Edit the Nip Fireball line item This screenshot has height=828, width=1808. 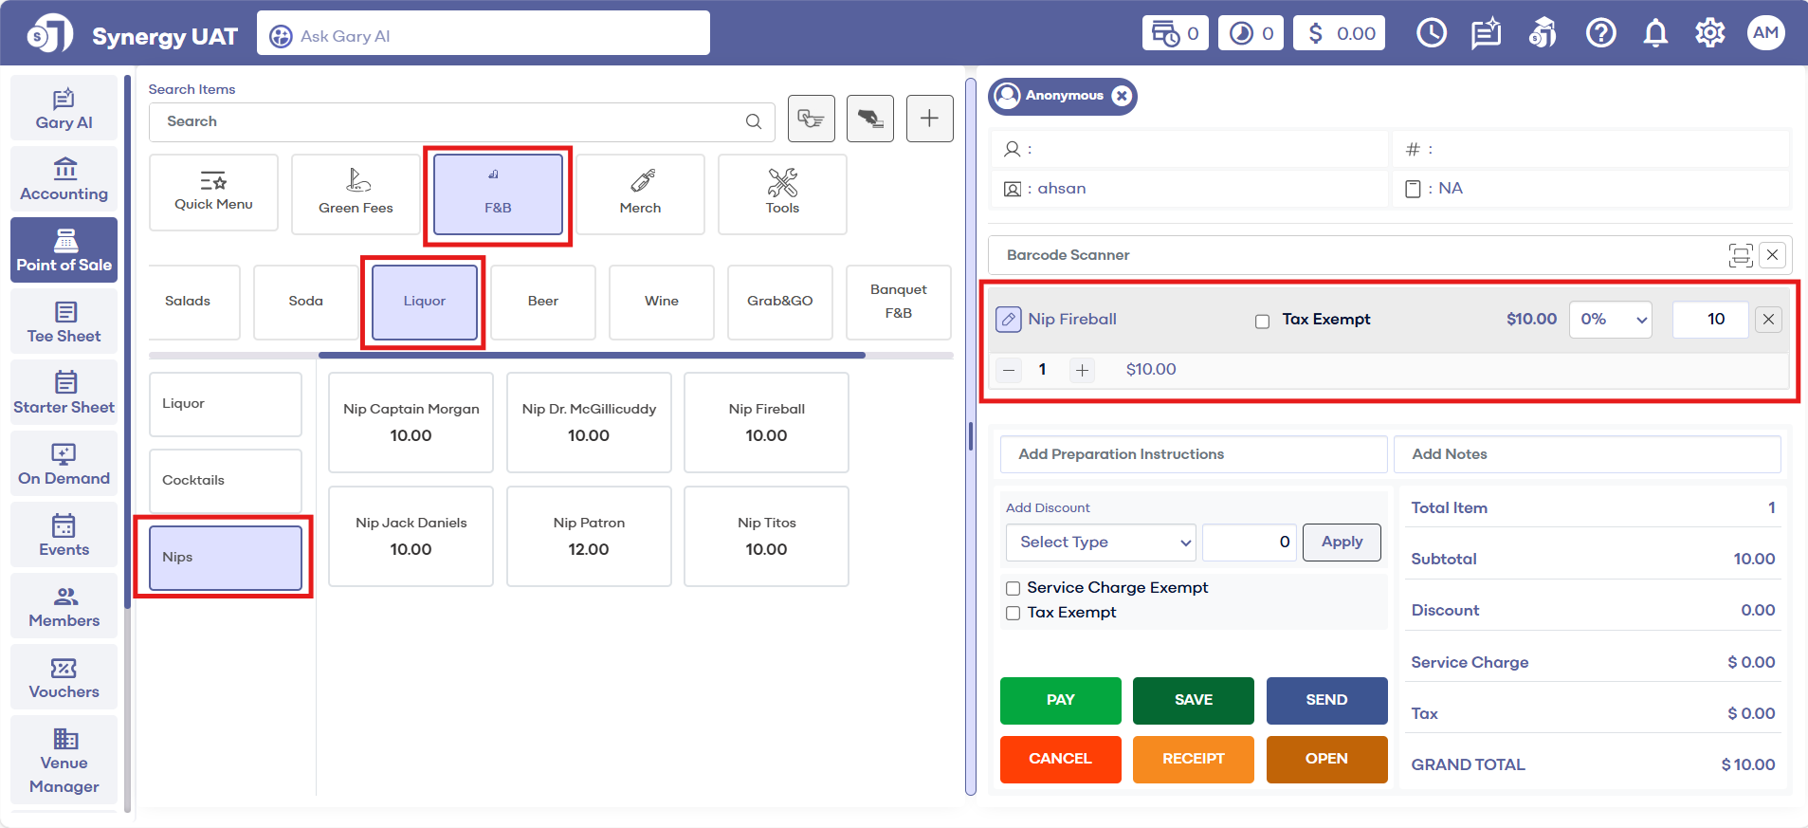(1008, 320)
